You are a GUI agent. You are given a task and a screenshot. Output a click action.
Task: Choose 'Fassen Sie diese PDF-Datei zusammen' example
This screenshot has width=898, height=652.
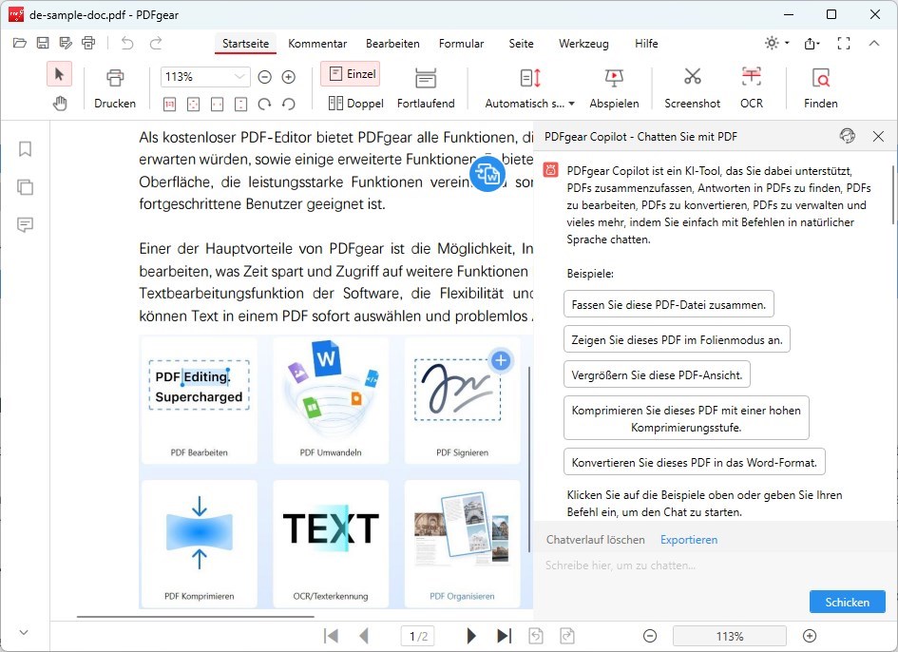[x=669, y=304]
